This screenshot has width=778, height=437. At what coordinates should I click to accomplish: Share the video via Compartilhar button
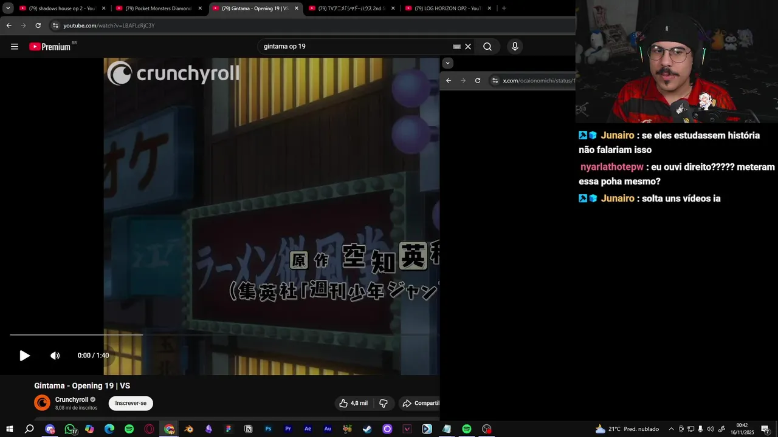point(421,403)
